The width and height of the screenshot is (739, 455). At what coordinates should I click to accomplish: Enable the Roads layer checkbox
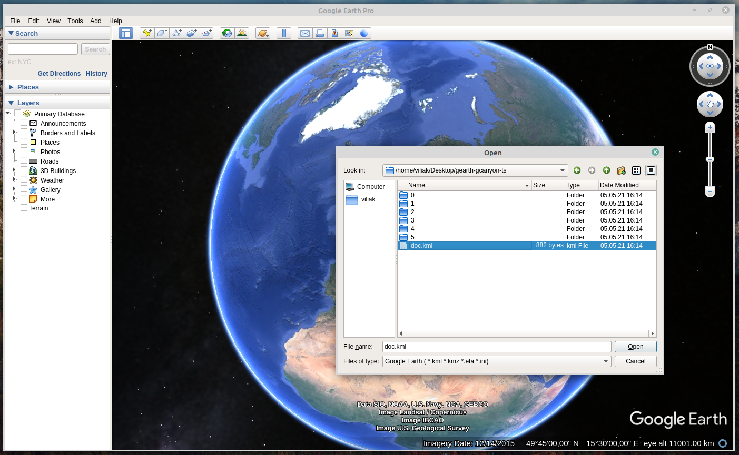click(24, 160)
